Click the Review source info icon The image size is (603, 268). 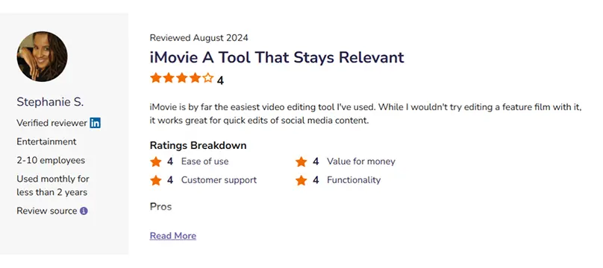pos(84,211)
